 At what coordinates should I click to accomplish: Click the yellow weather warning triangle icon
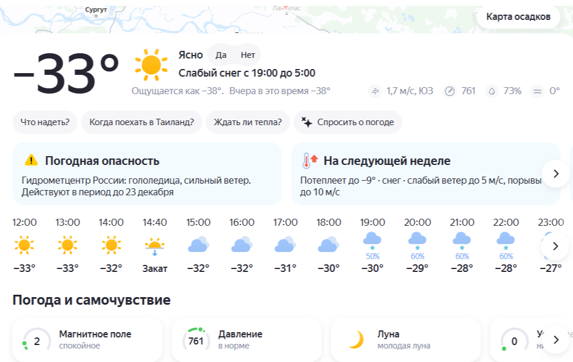click(x=32, y=160)
